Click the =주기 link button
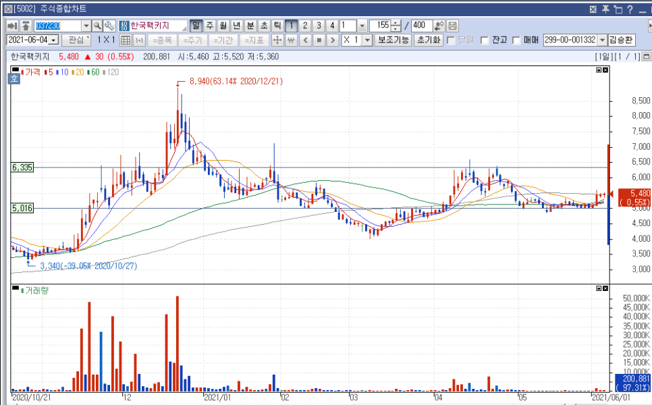Screen dimensions: 652x405 (192, 40)
